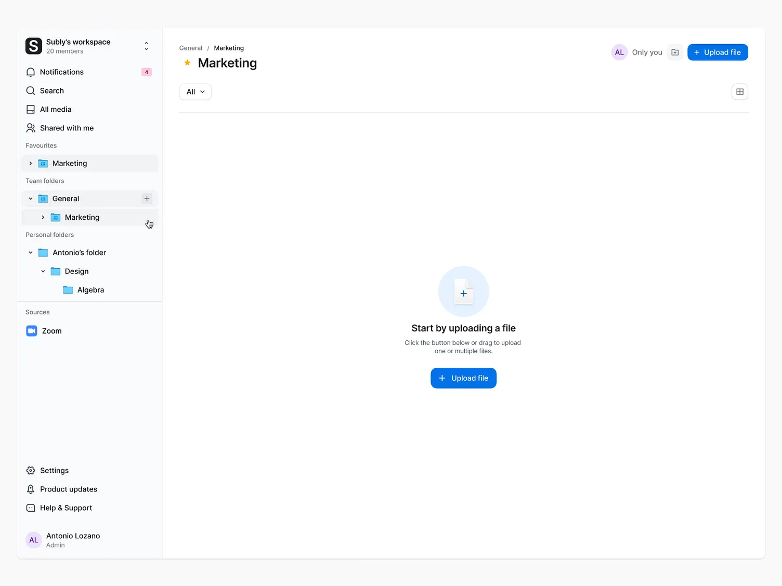Open Settings via the gear icon

point(30,470)
